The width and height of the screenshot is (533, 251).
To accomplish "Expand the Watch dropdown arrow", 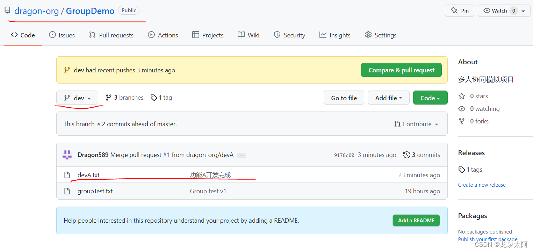I will tap(523, 11).
